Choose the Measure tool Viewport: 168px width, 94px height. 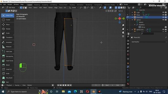(8, 46)
